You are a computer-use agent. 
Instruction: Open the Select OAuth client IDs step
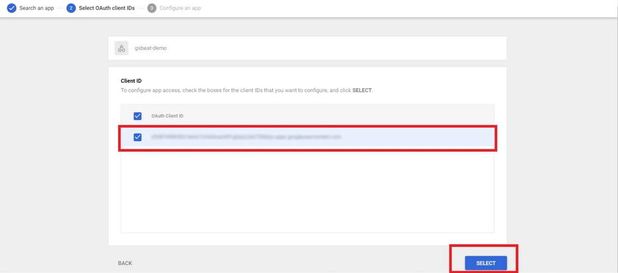point(107,8)
